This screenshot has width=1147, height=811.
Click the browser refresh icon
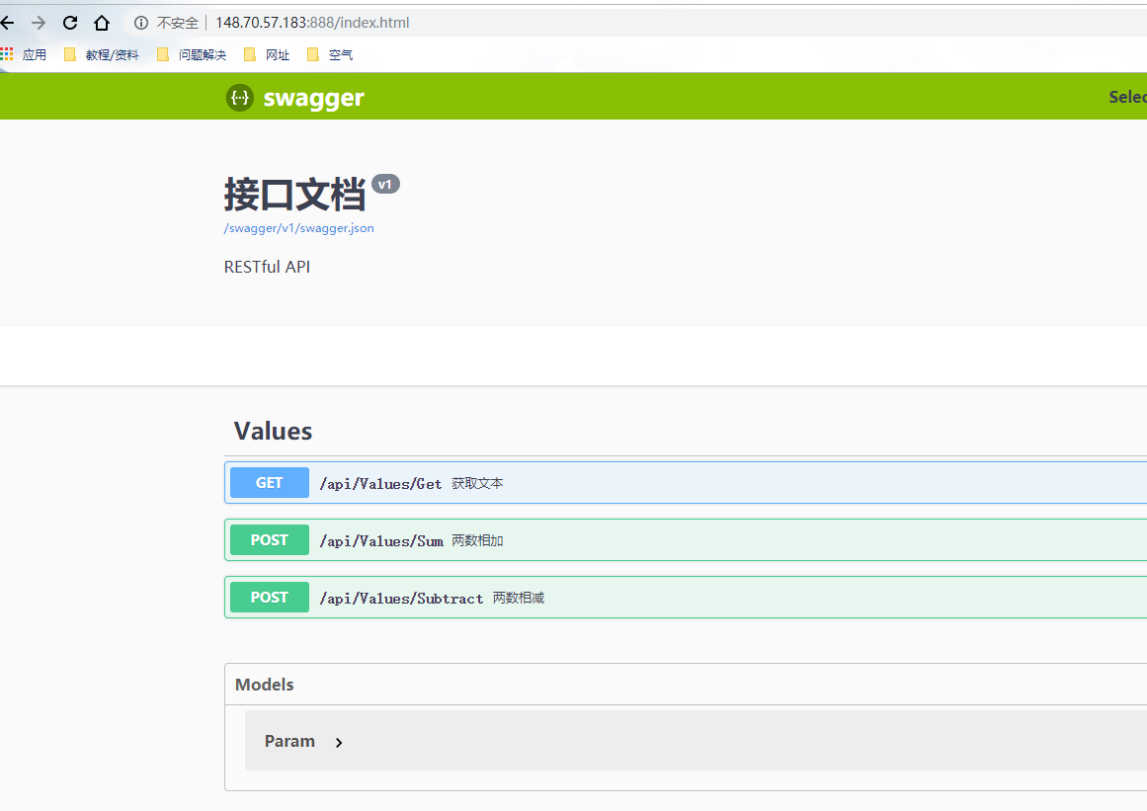[68, 22]
